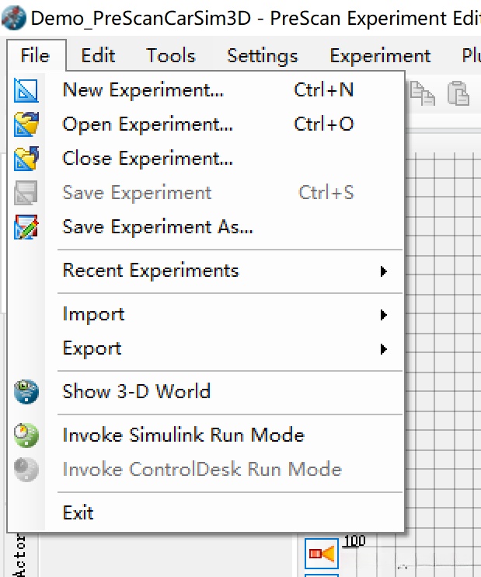Click the Invoke Simulink Run Mode icon
The height and width of the screenshot is (577, 481).
26,435
